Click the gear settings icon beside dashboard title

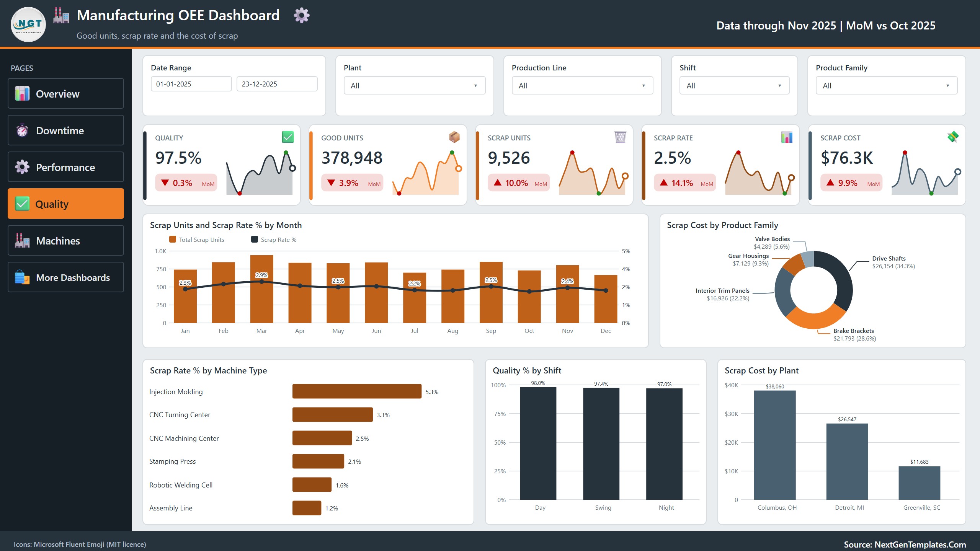[x=301, y=15]
